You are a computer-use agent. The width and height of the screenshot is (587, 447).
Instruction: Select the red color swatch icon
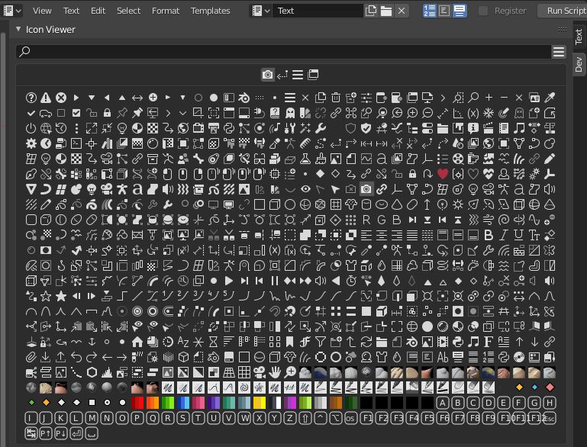[x=137, y=403]
